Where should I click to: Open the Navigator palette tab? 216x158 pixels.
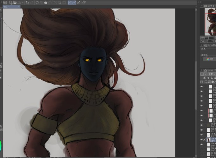[210, 6]
